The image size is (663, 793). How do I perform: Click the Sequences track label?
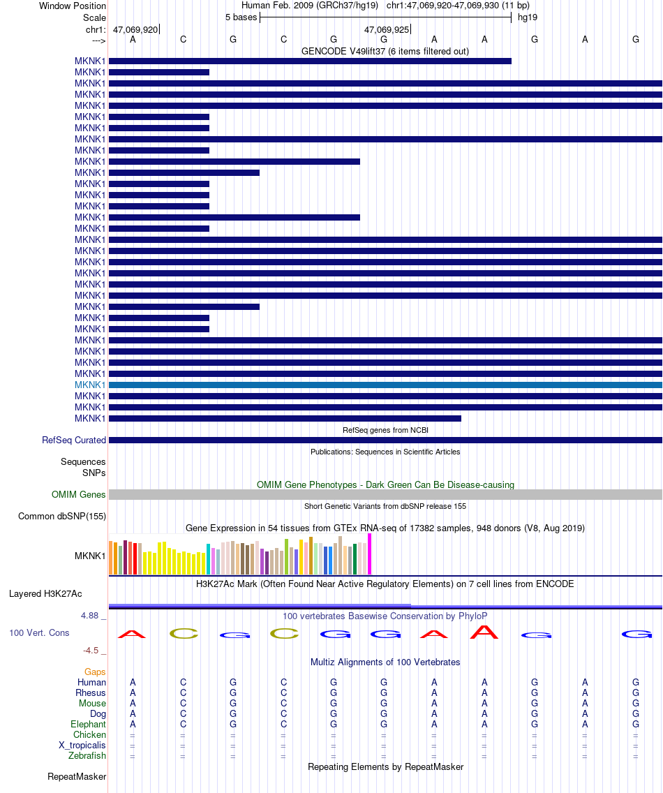(x=83, y=461)
